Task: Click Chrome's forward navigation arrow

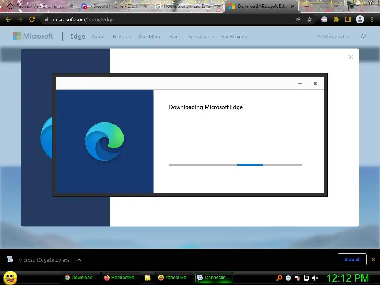Action: 20,19
